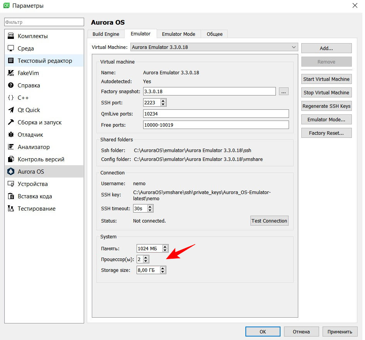This screenshot has height=340, width=365.
Task: Click the C++ braces icon
Action: (11, 97)
